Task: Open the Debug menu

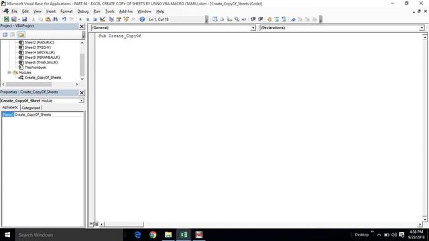Action: [83, 11]
